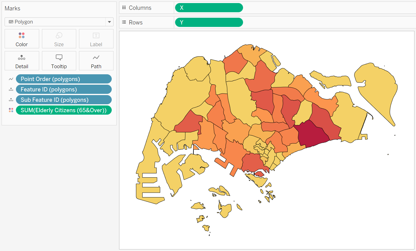This screenshot has width=416, height=251.
Task: Click the path icon beside Point Order pill
Action: (11, 79)
